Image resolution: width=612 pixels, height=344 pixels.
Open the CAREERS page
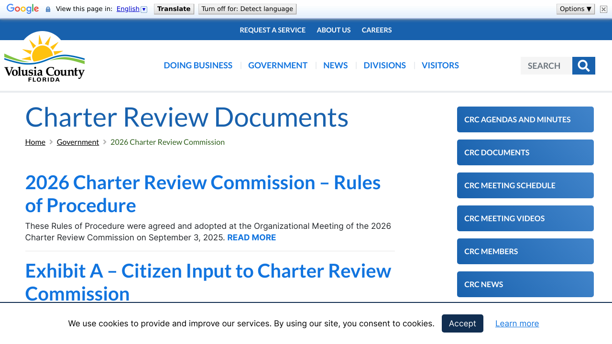[377, 30]
